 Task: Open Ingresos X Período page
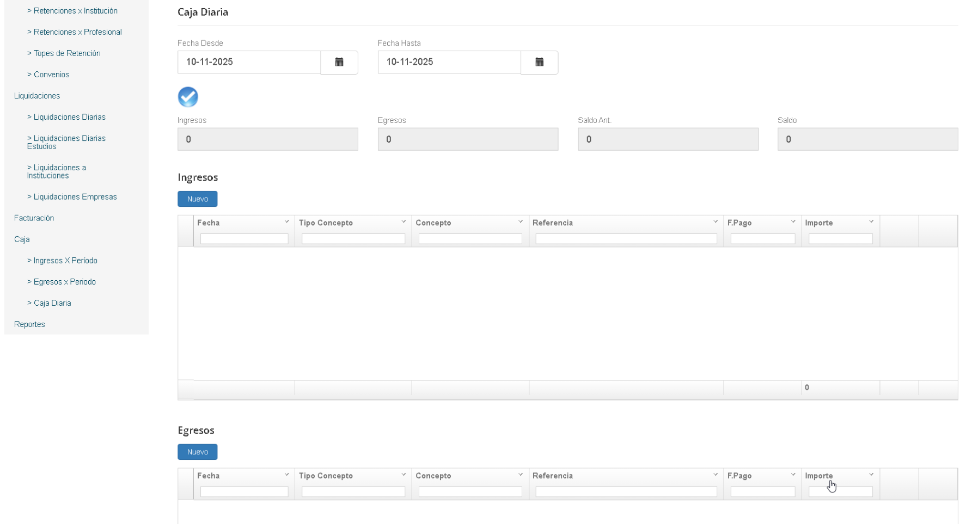(65, 261)
